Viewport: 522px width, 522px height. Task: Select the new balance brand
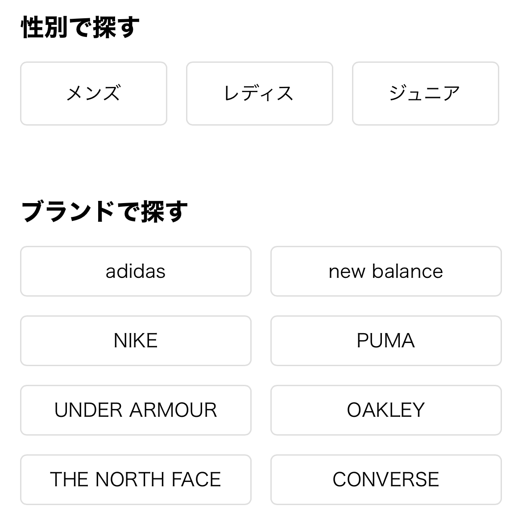coord(386,271)
